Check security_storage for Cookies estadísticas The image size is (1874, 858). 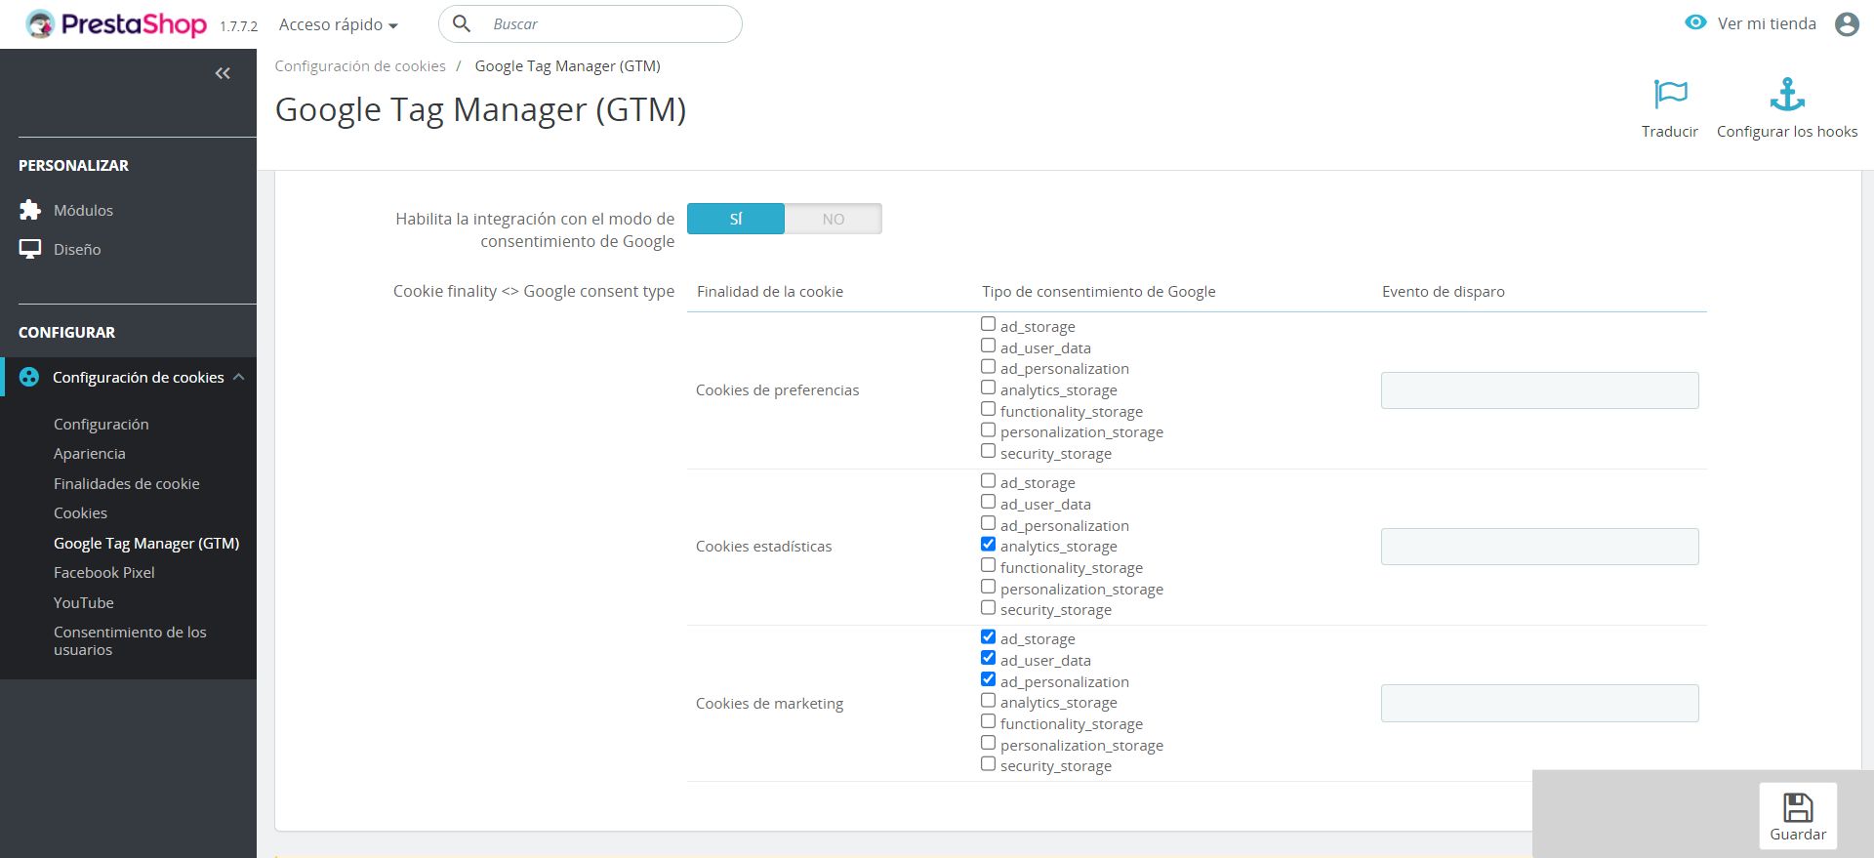pos(989,607)
